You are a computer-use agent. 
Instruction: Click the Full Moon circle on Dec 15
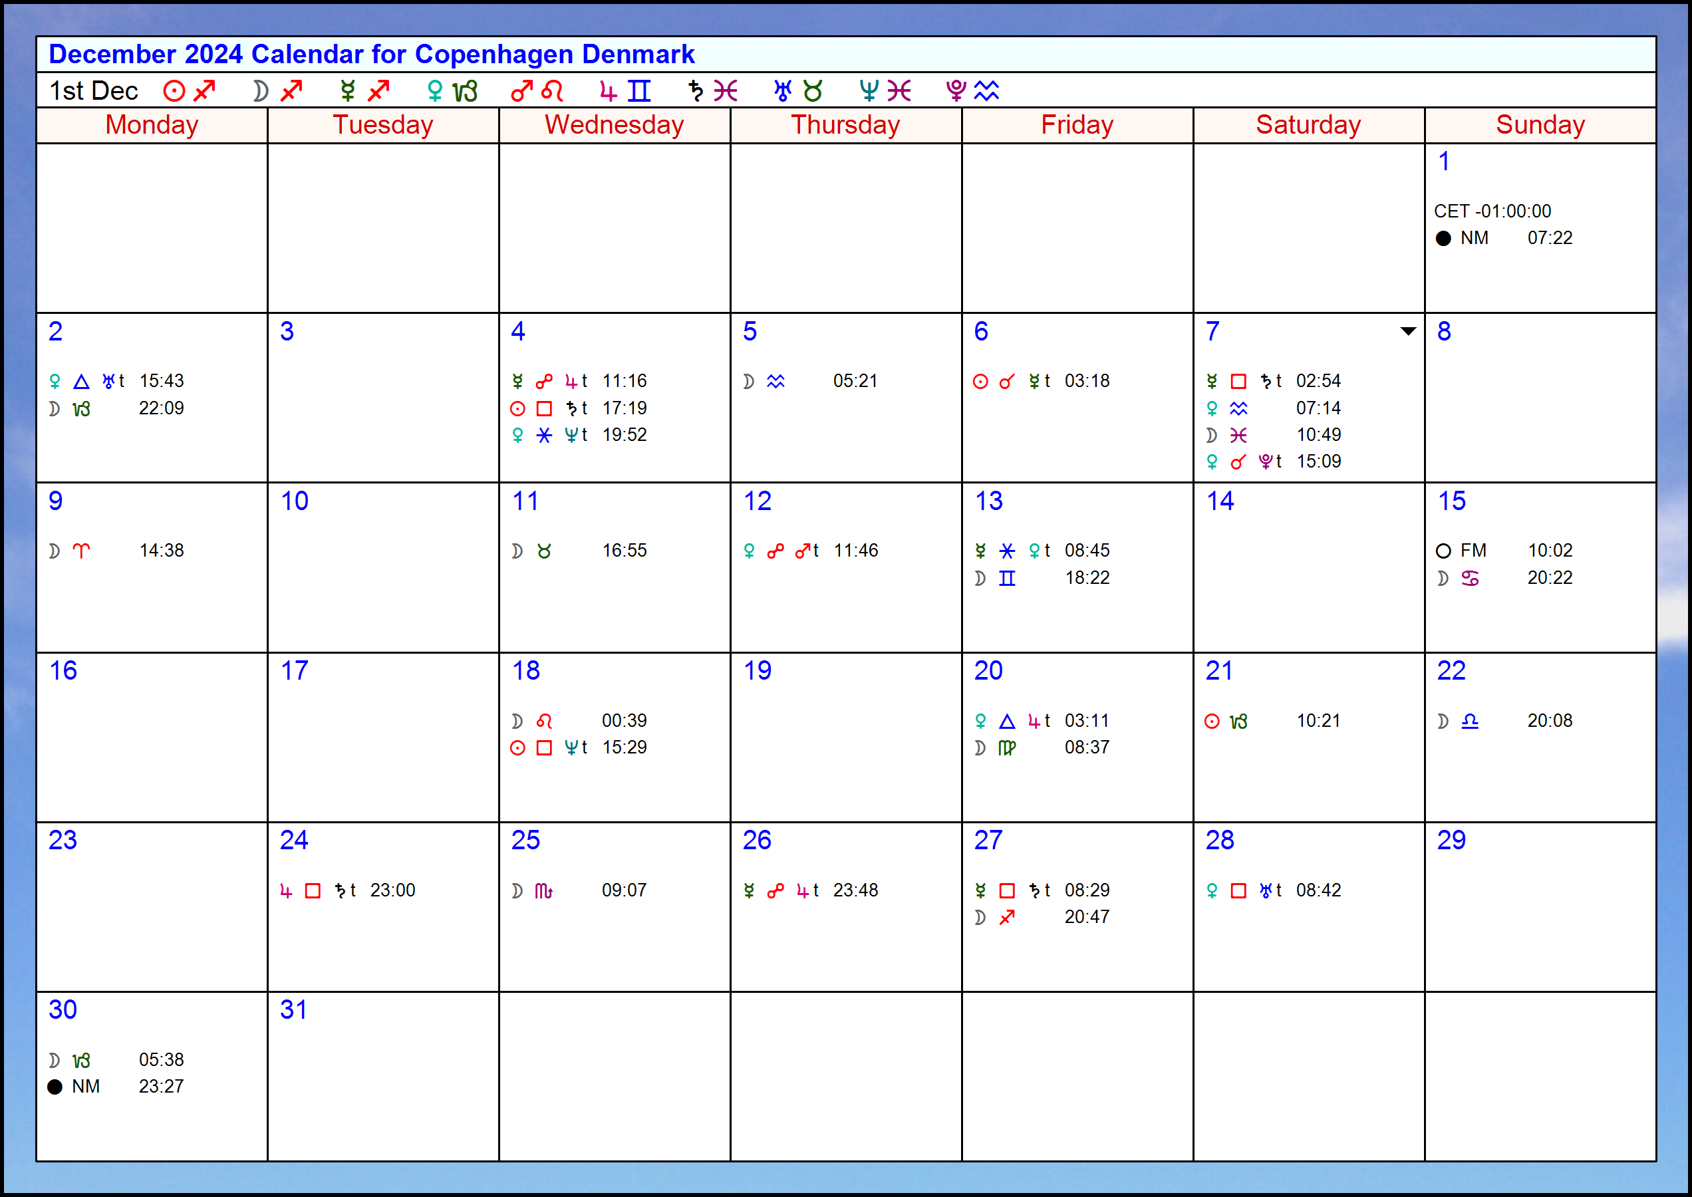point(1443,551)
